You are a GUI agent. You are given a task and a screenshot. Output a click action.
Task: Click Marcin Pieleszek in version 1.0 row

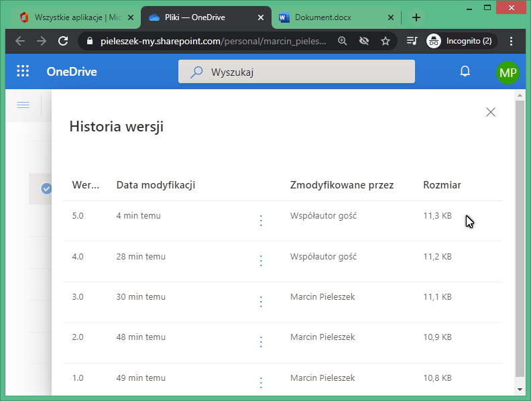[322, 378]
